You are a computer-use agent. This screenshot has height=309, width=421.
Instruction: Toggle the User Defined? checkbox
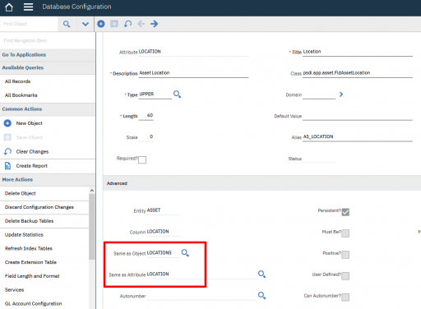[x=345, y=276]
